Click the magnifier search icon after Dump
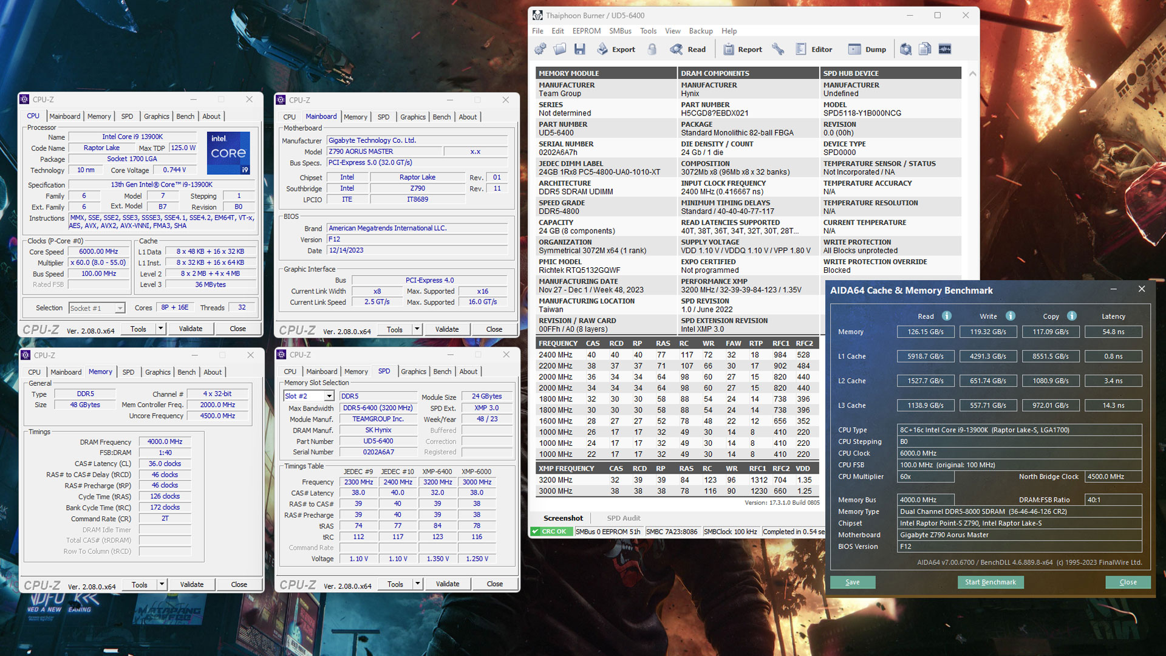 tap(905, 49)
